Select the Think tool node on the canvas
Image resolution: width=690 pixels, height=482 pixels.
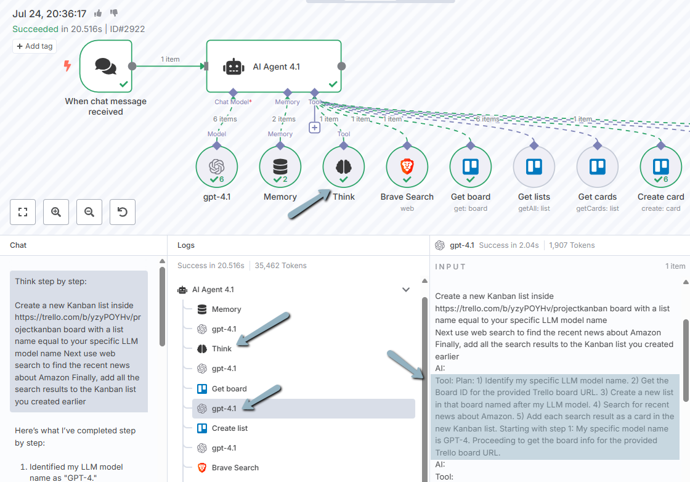(x=344, y=167)
